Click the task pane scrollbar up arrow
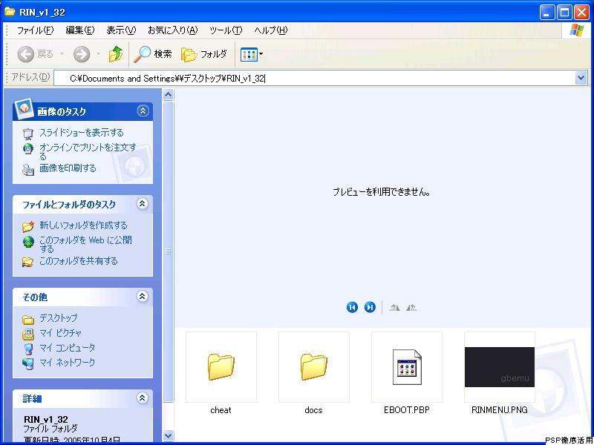Screen dimensions: 594x445 click(169, 95)
